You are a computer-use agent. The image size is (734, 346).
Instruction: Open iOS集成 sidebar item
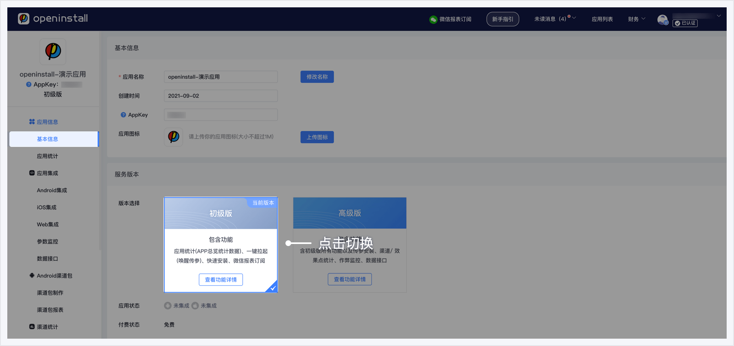(46, 208)
